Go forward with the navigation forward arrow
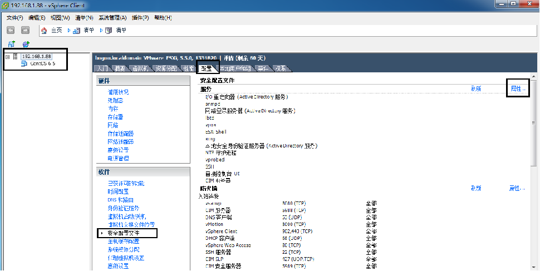 [25, 30]
